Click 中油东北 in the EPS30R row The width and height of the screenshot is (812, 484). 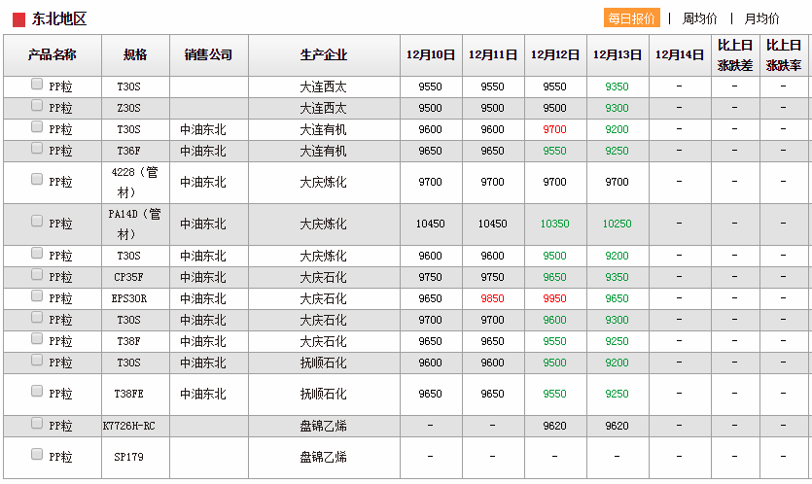click(x=203, y=298)
